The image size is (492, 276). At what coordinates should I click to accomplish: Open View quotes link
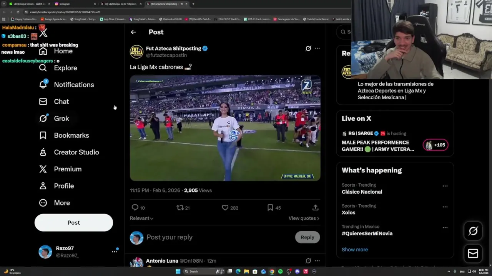click(304, 218)
